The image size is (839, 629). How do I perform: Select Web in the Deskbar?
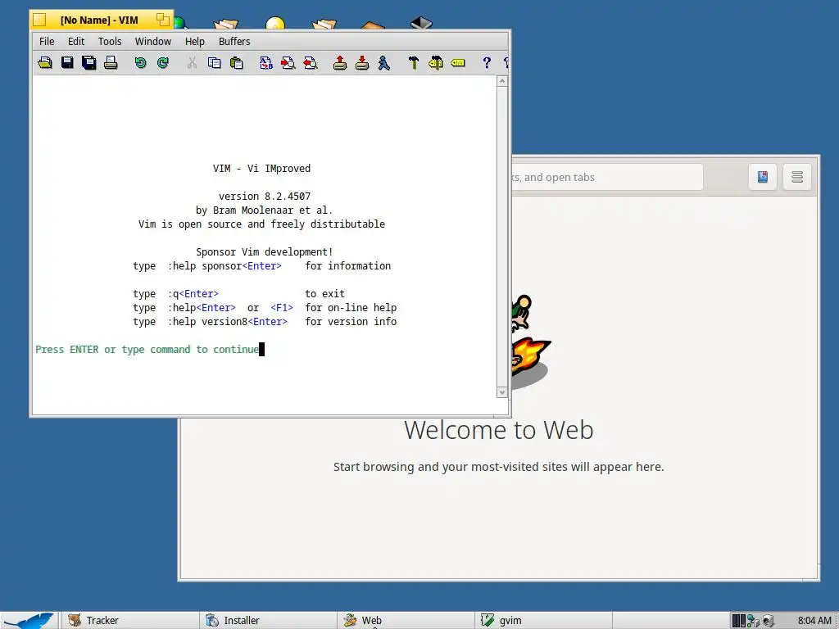tap(406, 621)
